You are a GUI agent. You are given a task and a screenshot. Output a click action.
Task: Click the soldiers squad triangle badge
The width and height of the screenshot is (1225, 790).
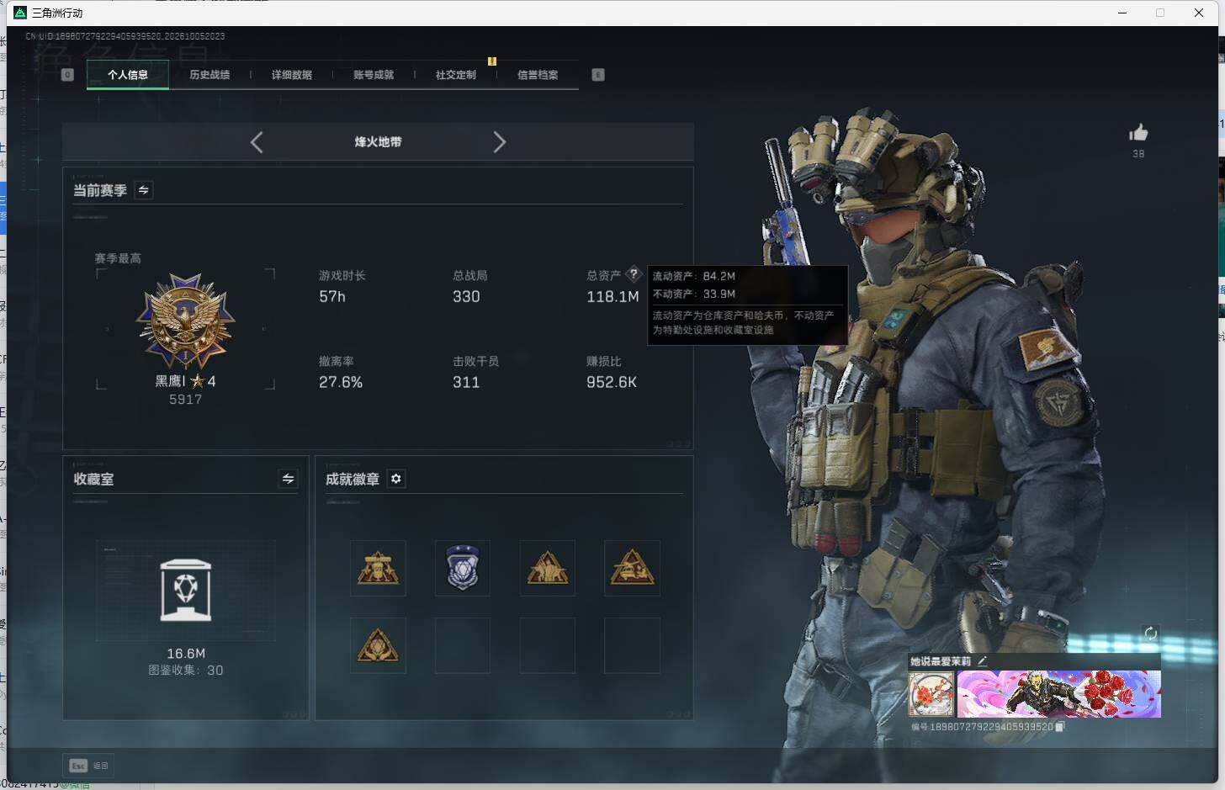pos(548,568)
